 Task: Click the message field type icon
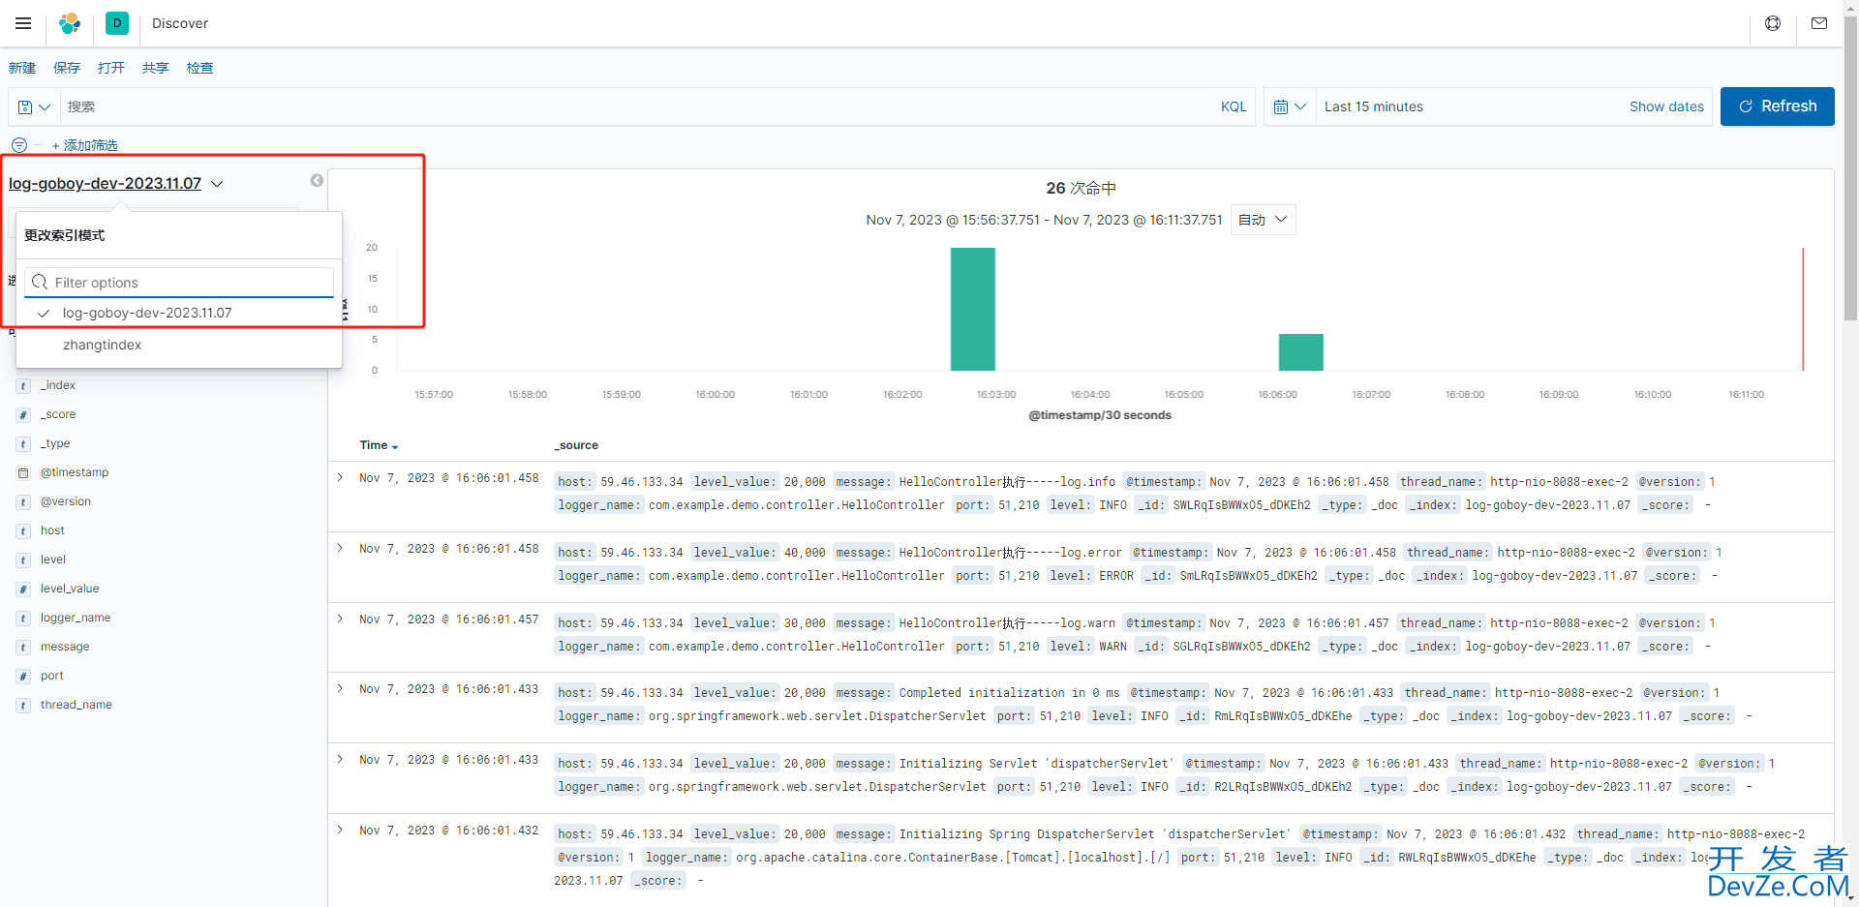coord(23,648)
